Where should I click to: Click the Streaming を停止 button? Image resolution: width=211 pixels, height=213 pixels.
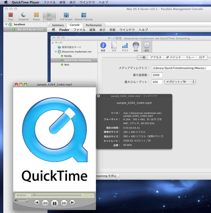(108, 176)
